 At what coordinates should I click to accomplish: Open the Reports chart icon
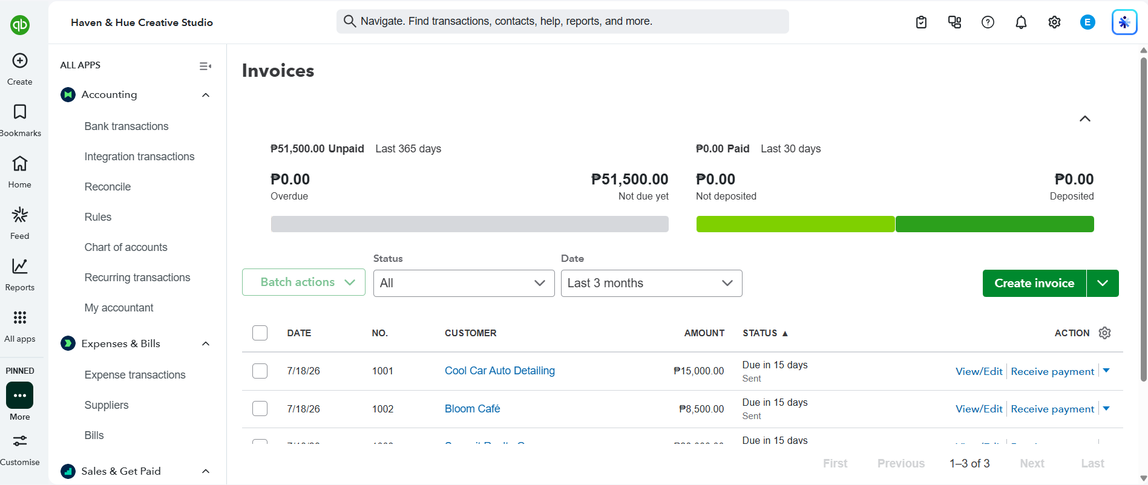click(20, 266)
